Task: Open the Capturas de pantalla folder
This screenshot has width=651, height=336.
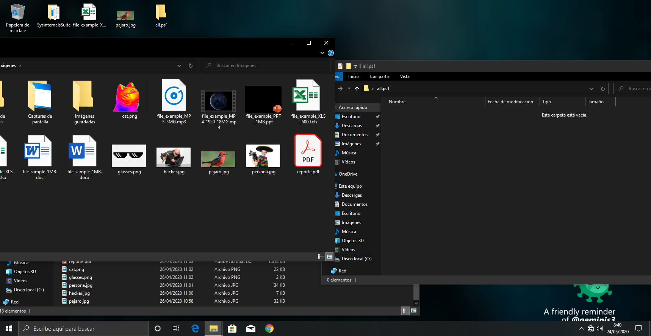Action: (x=40, y=96)
